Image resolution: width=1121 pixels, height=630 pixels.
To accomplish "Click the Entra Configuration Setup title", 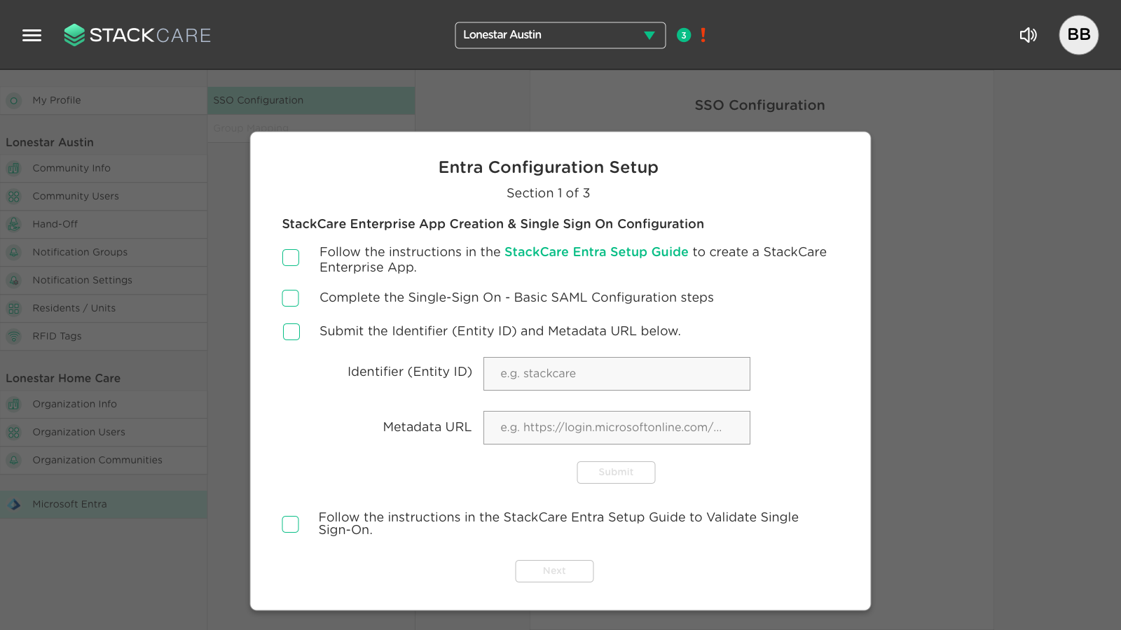I will point(549,167).
